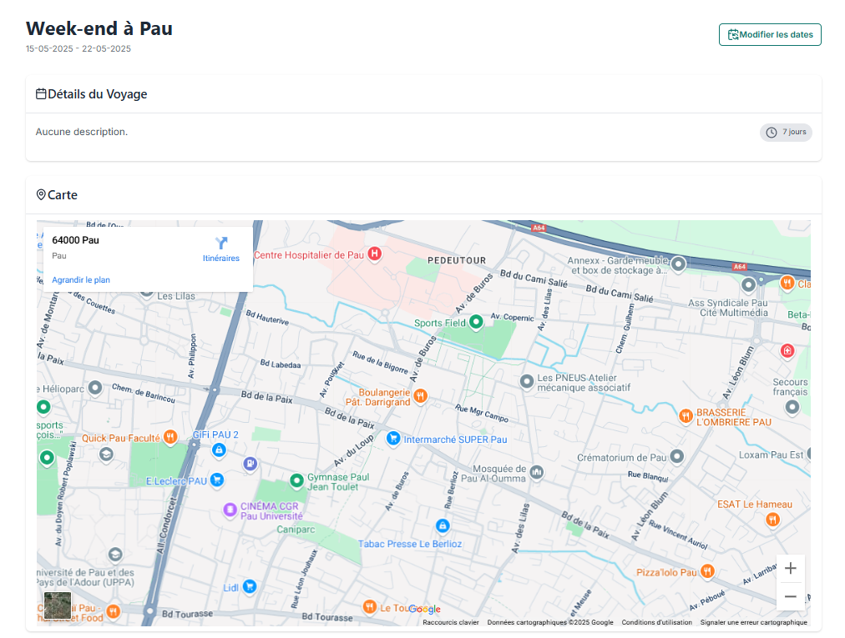Image resolution: width=845 pixels, height=638 pixels.
Task: Click the calendar icon beside Détails du Voyage
Action: (39, 93)
